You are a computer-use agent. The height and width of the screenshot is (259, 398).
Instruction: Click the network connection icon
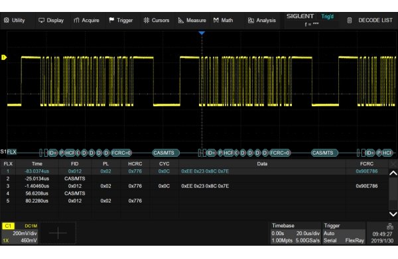[389, 226]
